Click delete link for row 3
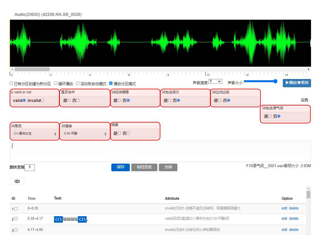The height and width of the screenshot is (235, 316). 294,230
